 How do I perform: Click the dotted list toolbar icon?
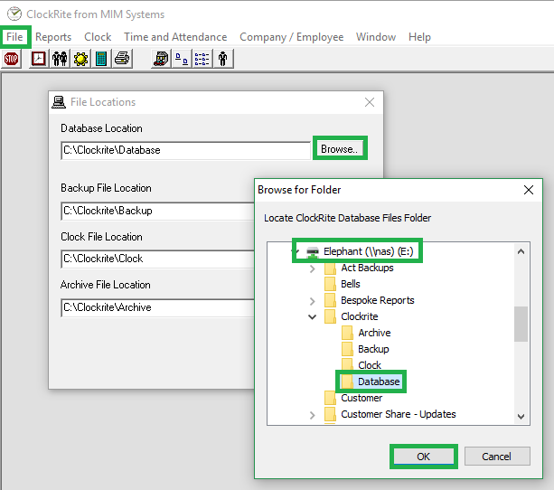pyautogui.click(x=202, y=59)
